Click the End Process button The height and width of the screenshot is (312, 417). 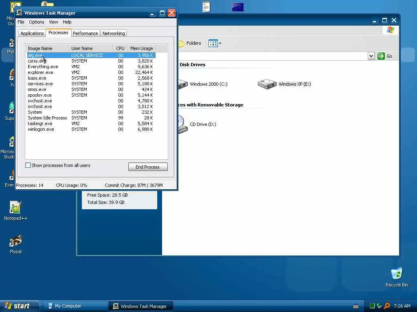click(148, 167)
